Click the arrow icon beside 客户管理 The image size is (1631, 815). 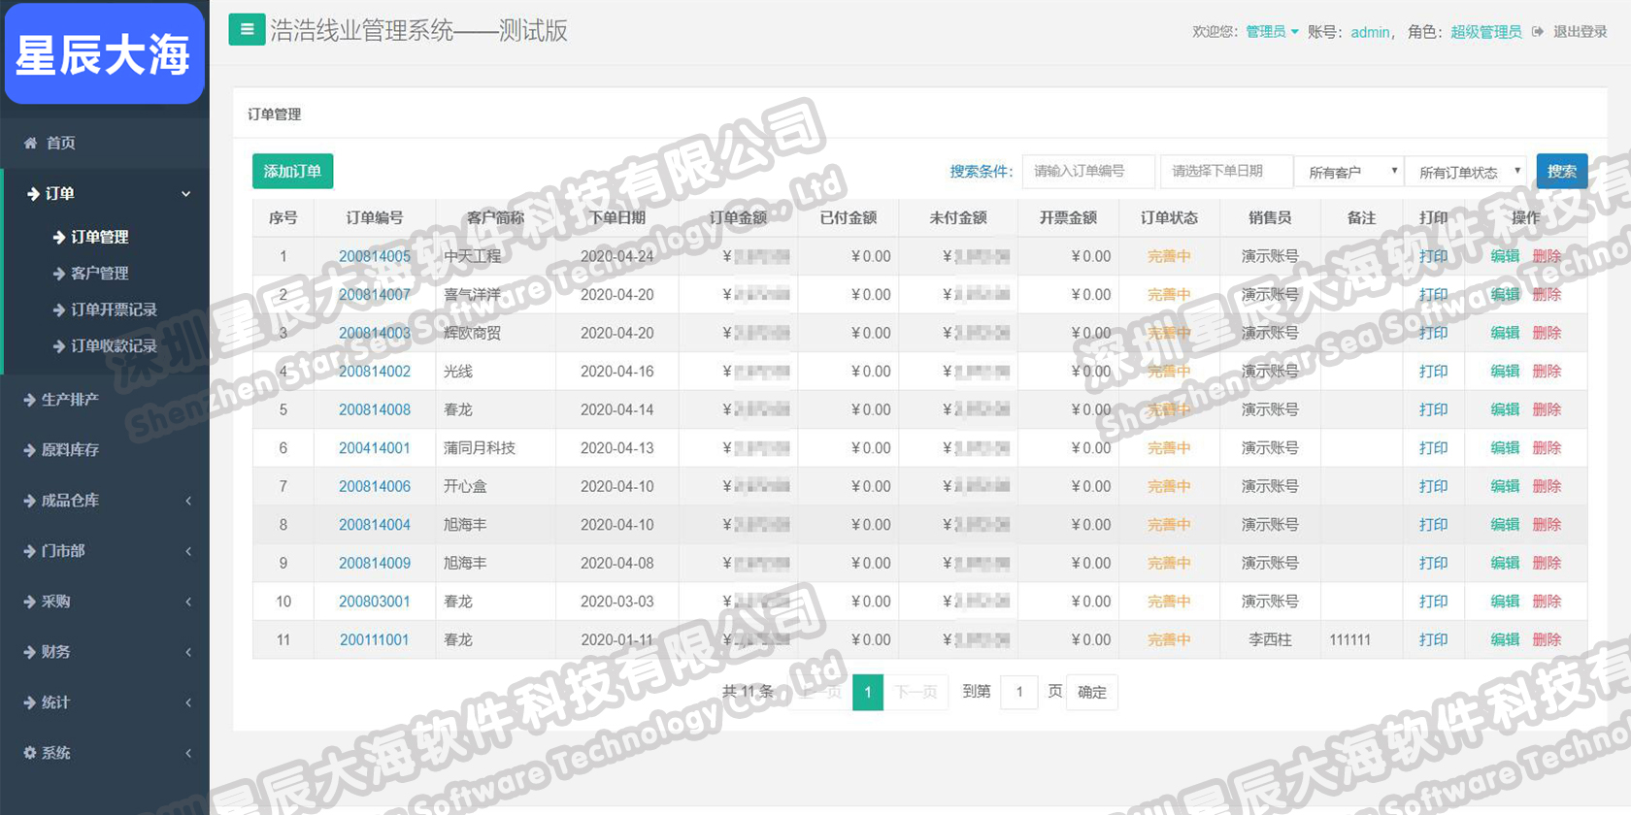point(59,274)
